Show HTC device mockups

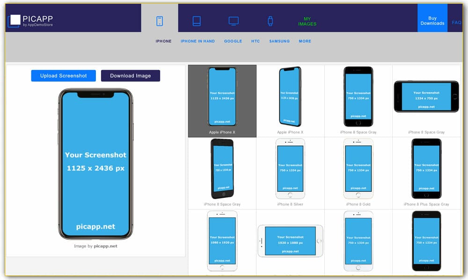(x=255, y=41)
